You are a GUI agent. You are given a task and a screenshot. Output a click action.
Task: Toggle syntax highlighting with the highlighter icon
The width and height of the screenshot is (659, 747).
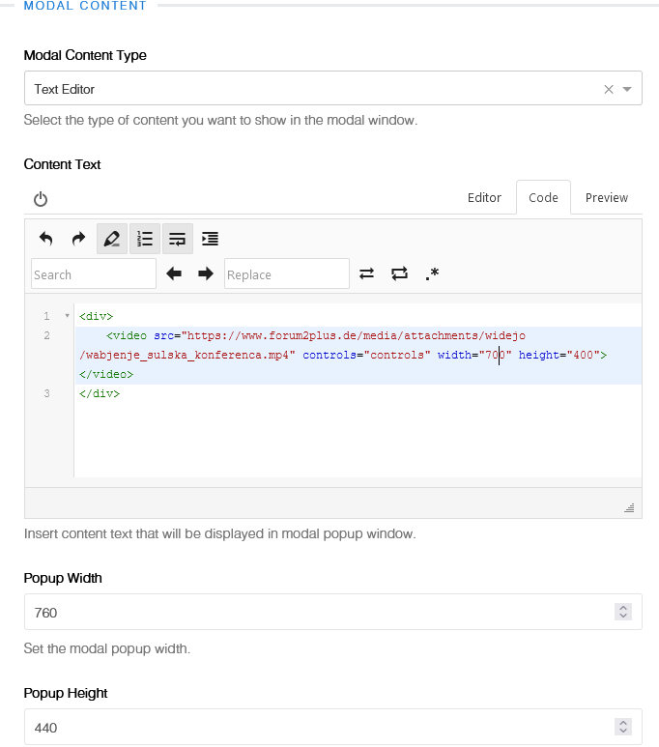point(112,239)
